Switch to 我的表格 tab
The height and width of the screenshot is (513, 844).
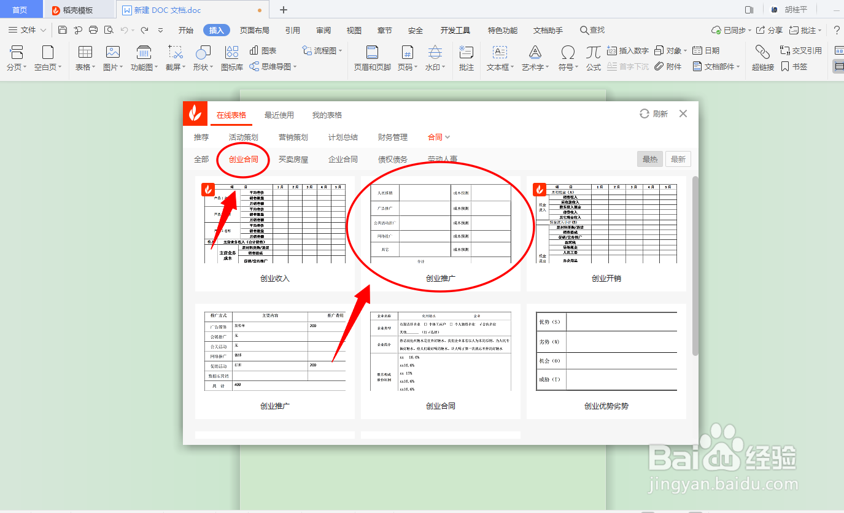coord(327,115)
